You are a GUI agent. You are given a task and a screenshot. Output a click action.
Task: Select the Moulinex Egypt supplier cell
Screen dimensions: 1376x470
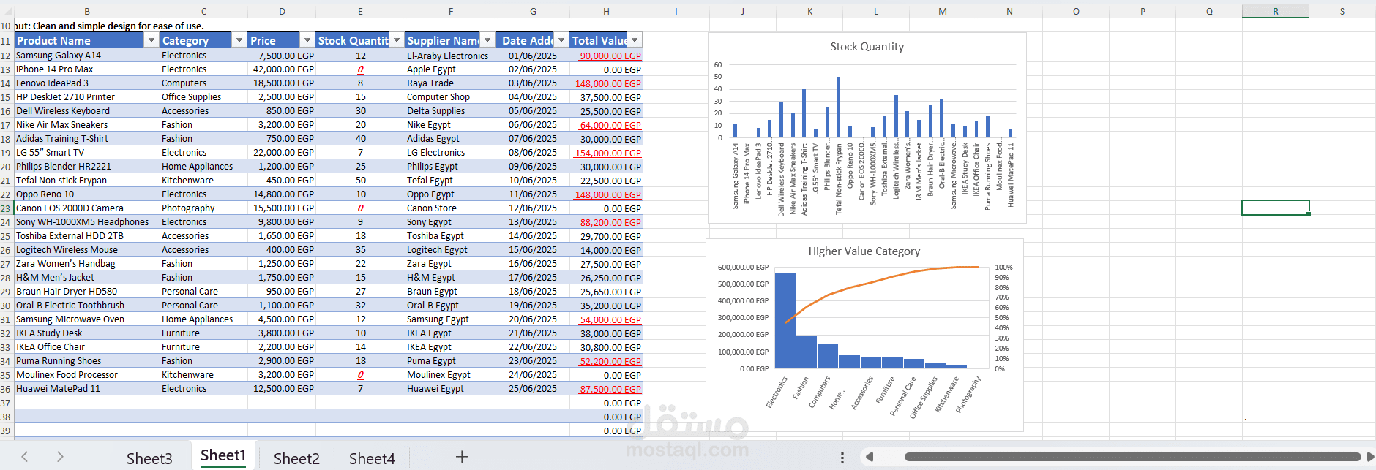pyautogui.click(x=450, y=375)
